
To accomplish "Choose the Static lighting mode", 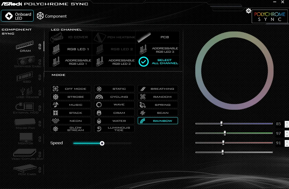I will click(114, 88).
